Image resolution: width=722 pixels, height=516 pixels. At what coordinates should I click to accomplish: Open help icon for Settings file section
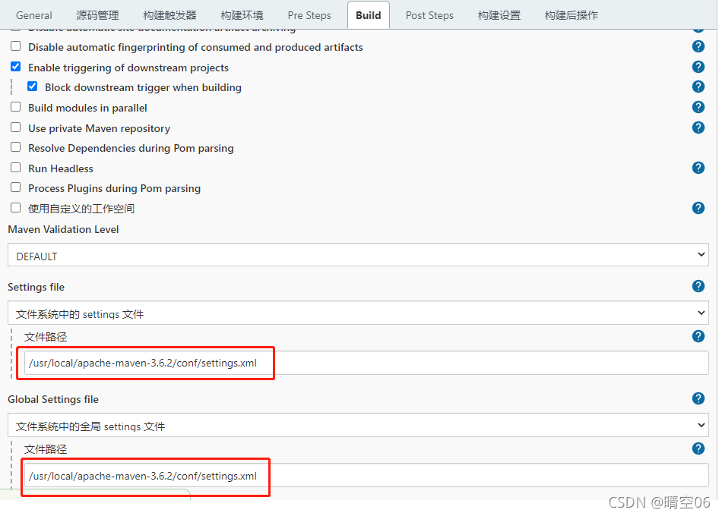(x=698, y=287)
